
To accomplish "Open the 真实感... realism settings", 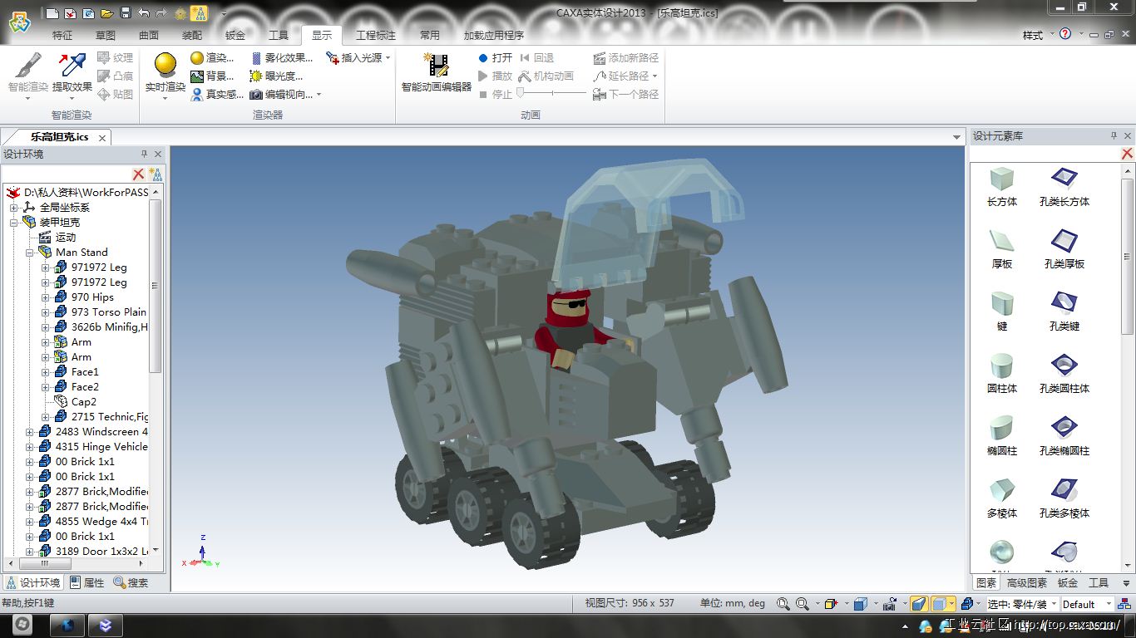I will [x=216, y=95].
